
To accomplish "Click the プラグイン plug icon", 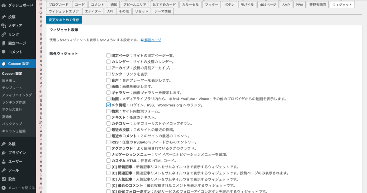I will click(4, 153).
